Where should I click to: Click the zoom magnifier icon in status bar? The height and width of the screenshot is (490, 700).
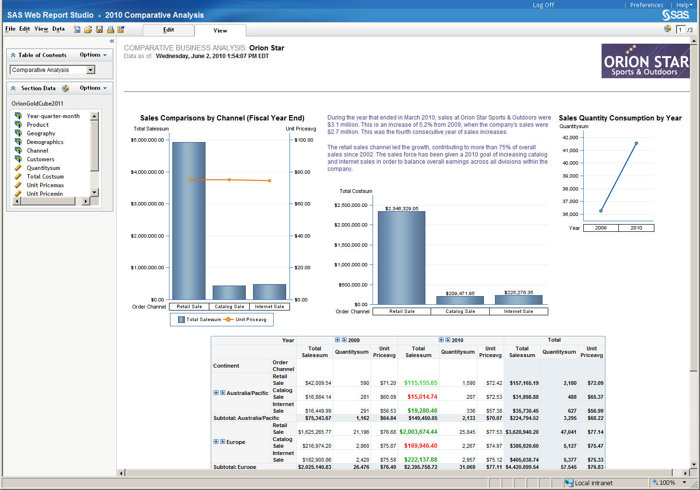point(655,482)
